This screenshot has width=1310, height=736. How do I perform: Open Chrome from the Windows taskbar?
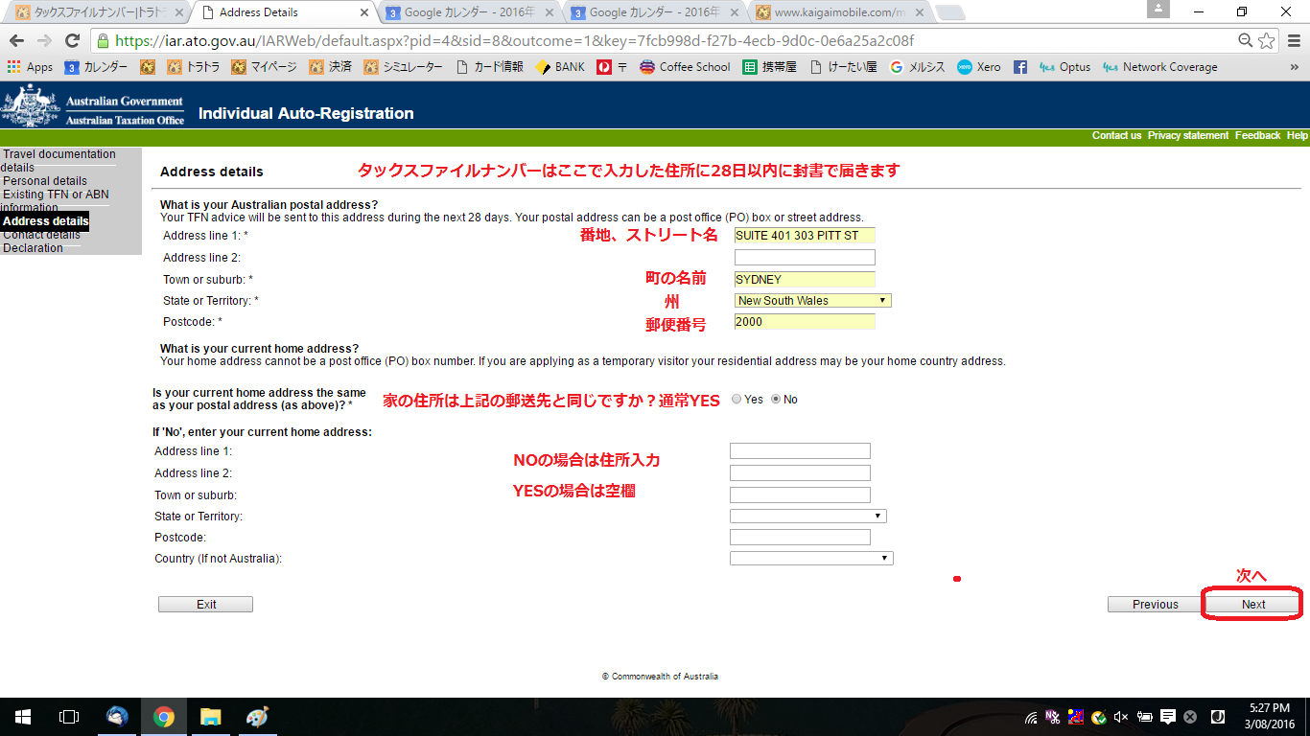(x=164, y=717)
